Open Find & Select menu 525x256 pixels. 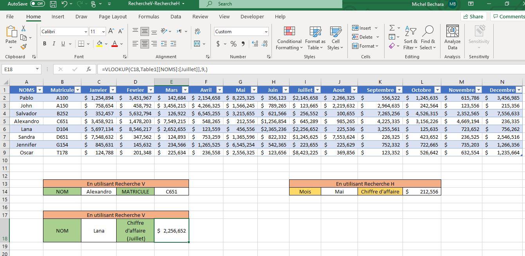(428, 38)
